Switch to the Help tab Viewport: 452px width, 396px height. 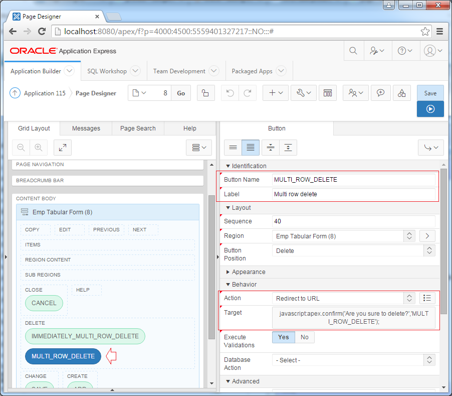pyautogui.click(x=190, y=128)
